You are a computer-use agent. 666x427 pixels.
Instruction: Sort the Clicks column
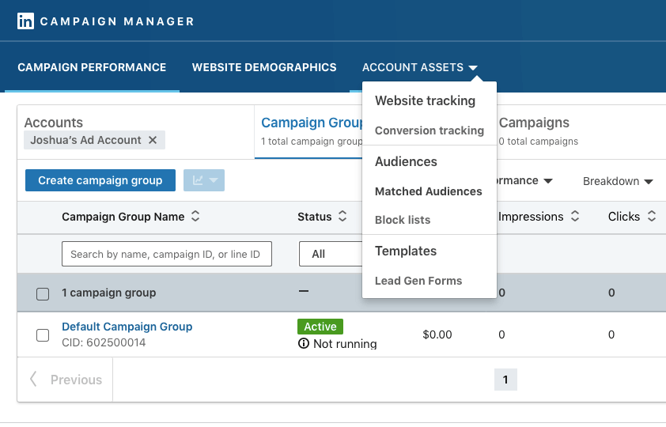652,217
